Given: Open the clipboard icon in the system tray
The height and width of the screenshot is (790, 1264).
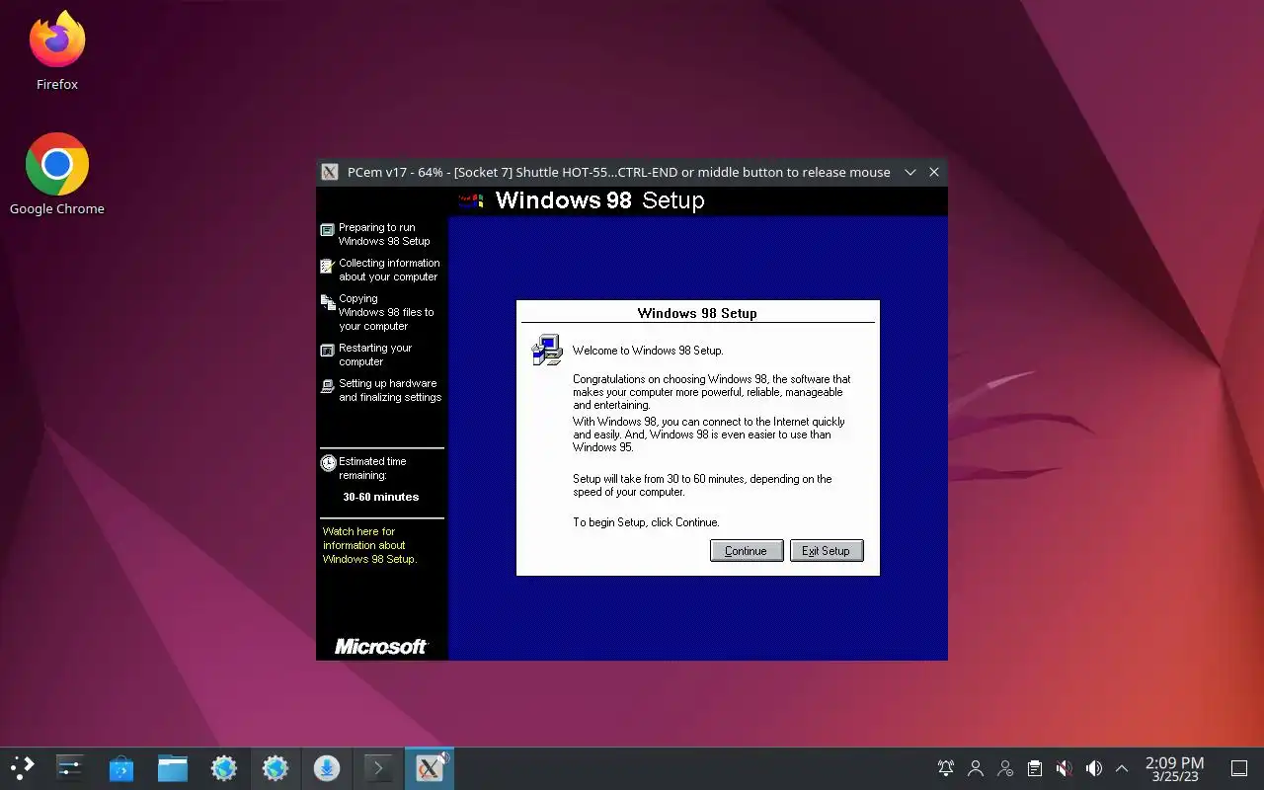Looking at the screenshot, I should click(1034, 768).
